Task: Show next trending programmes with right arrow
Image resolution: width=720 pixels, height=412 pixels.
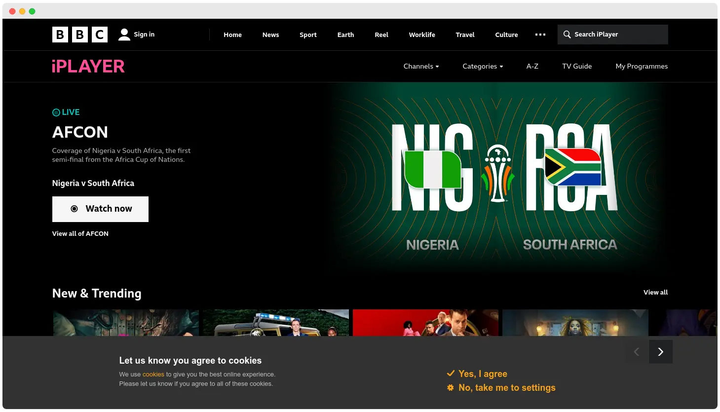Action: 661,352
